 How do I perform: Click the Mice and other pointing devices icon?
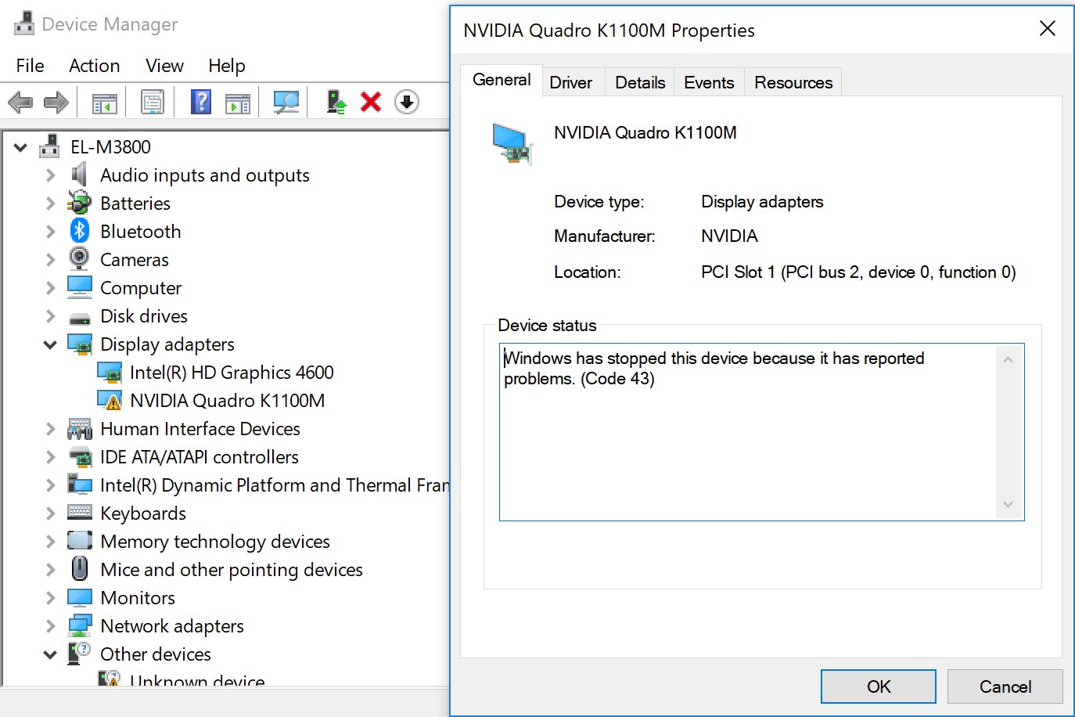(x=79, y=568)
